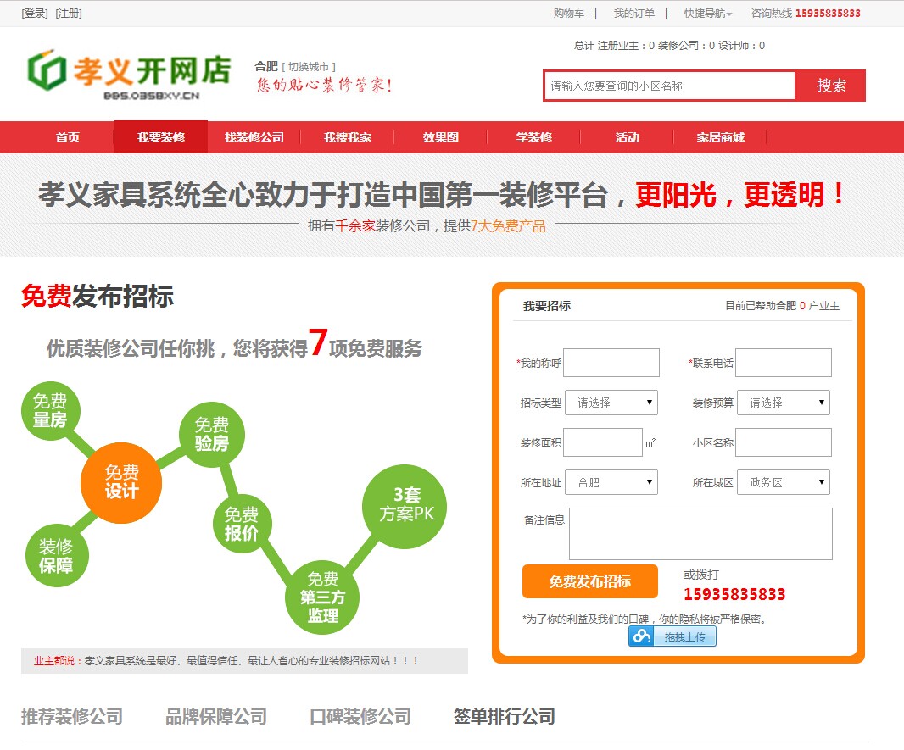Click the red 搜索 search button

coord(830,85)
